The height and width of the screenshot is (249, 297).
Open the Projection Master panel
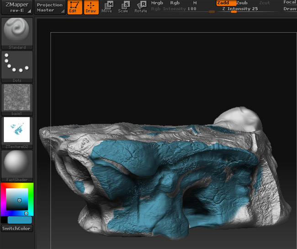coord(49,7)
